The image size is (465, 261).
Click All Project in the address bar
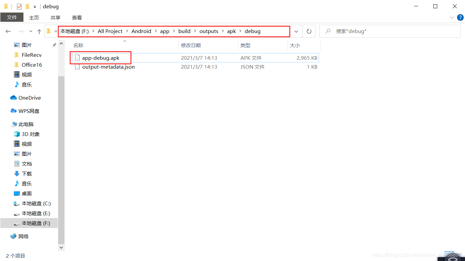[x=110, y=31]
